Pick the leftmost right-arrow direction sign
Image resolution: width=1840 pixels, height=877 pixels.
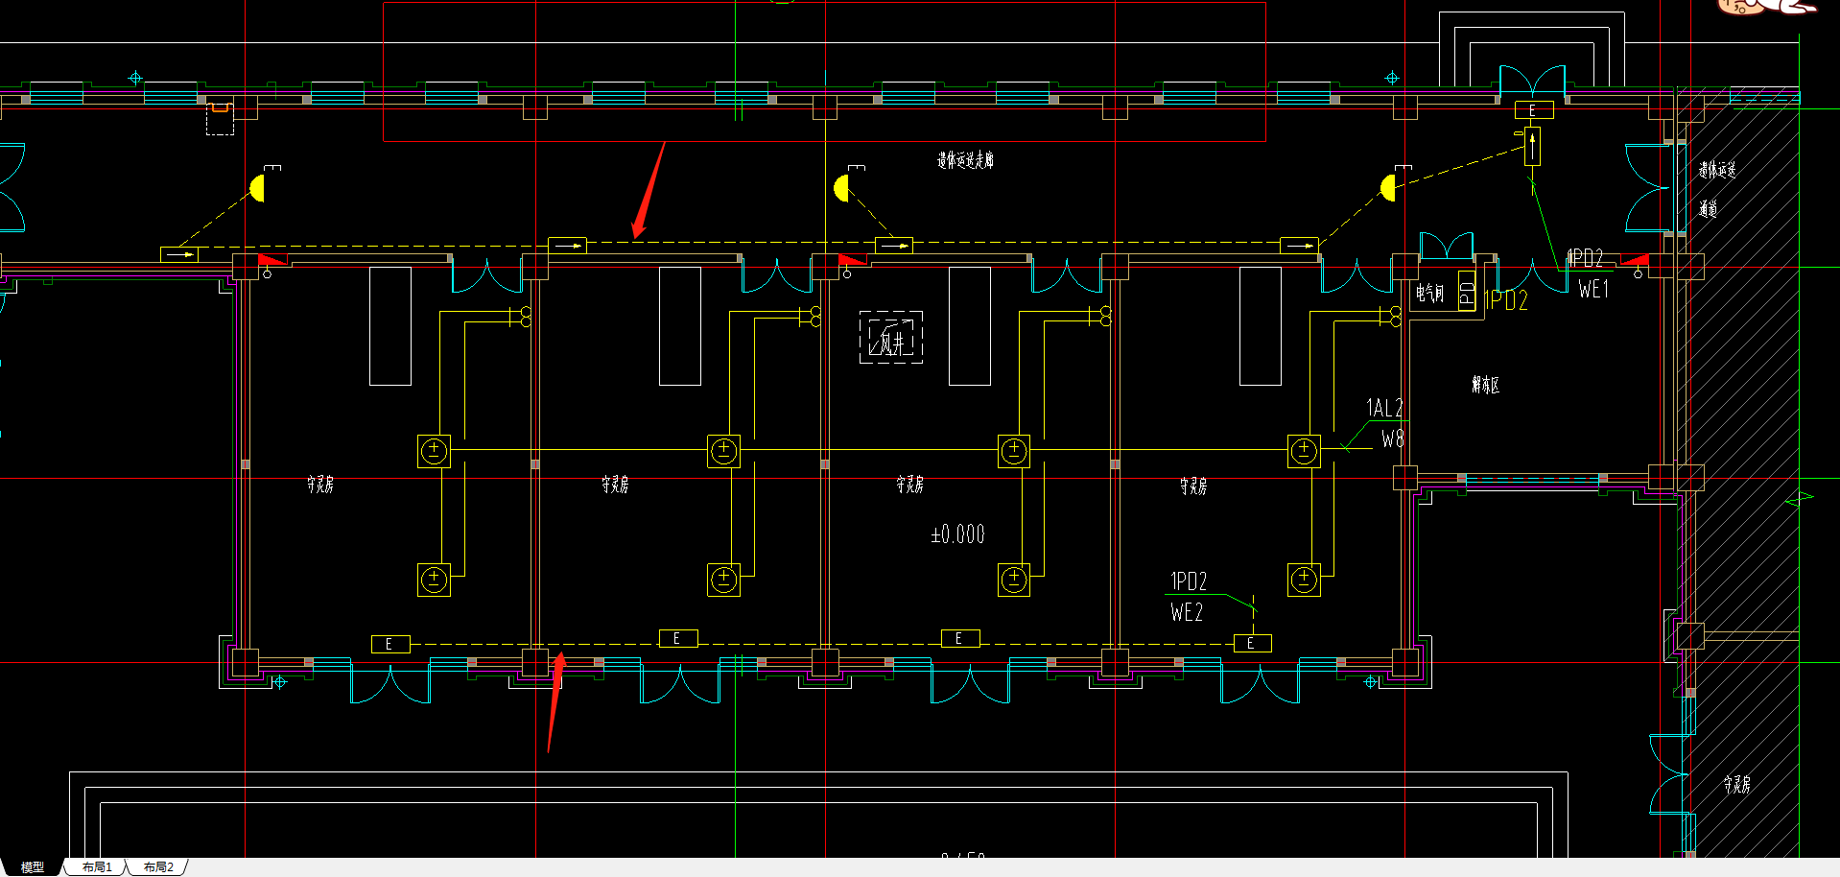[x=179, y=254]
